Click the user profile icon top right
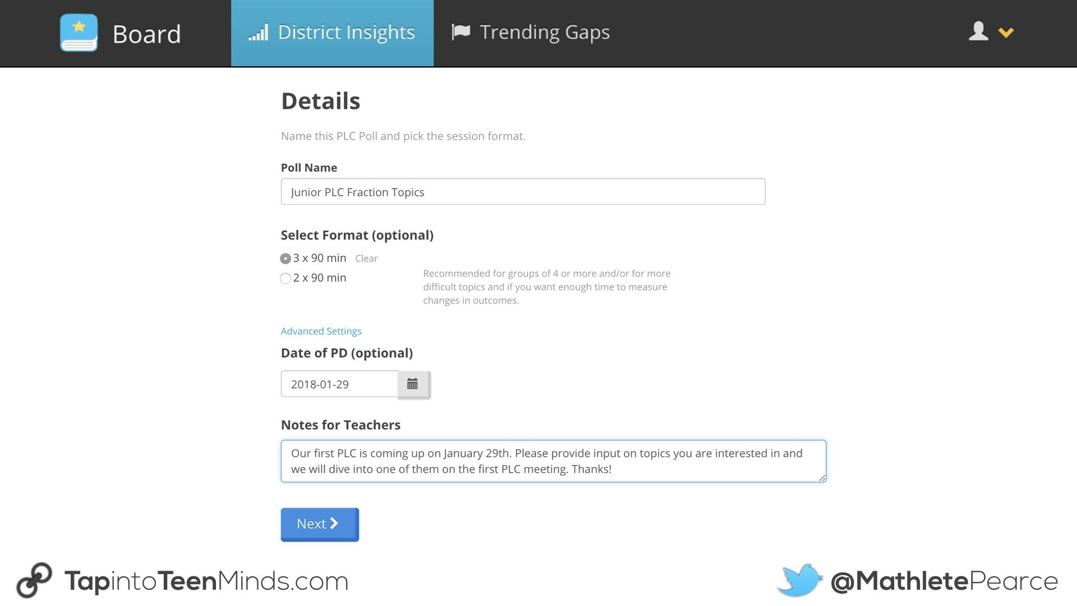Screen dimensions: 1077x606 click(x=978, y=31)
